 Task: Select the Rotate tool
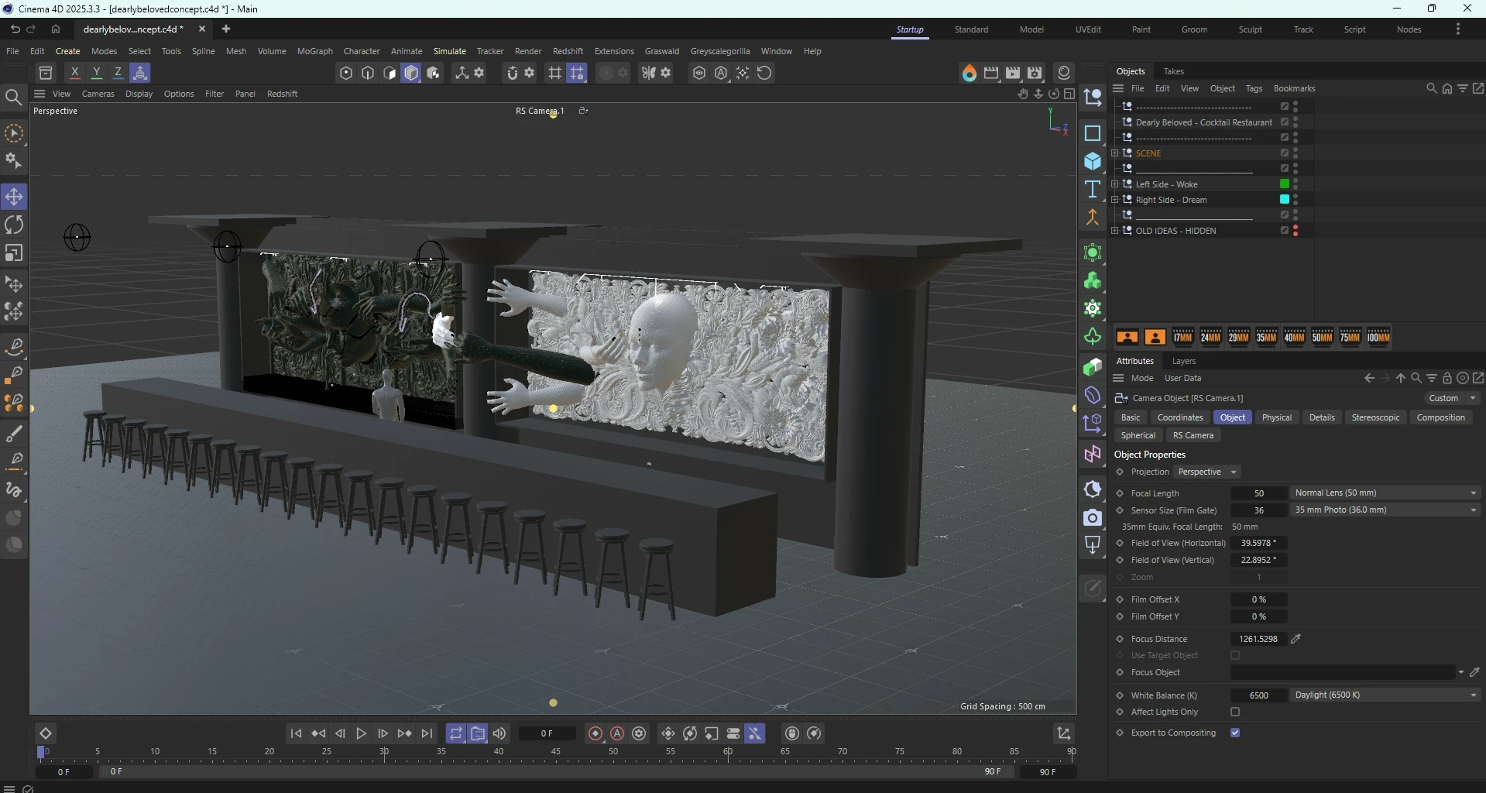pyautogui.click(x=14, y=225)
